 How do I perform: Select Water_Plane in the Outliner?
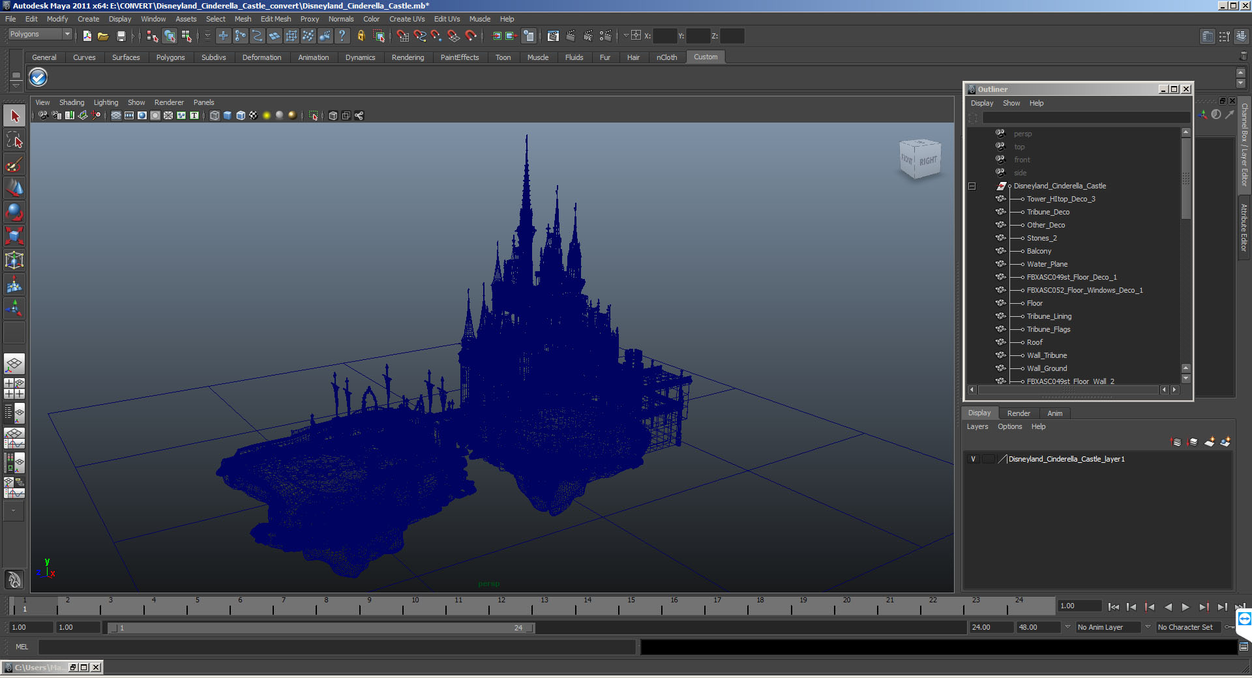(1047, 264)
